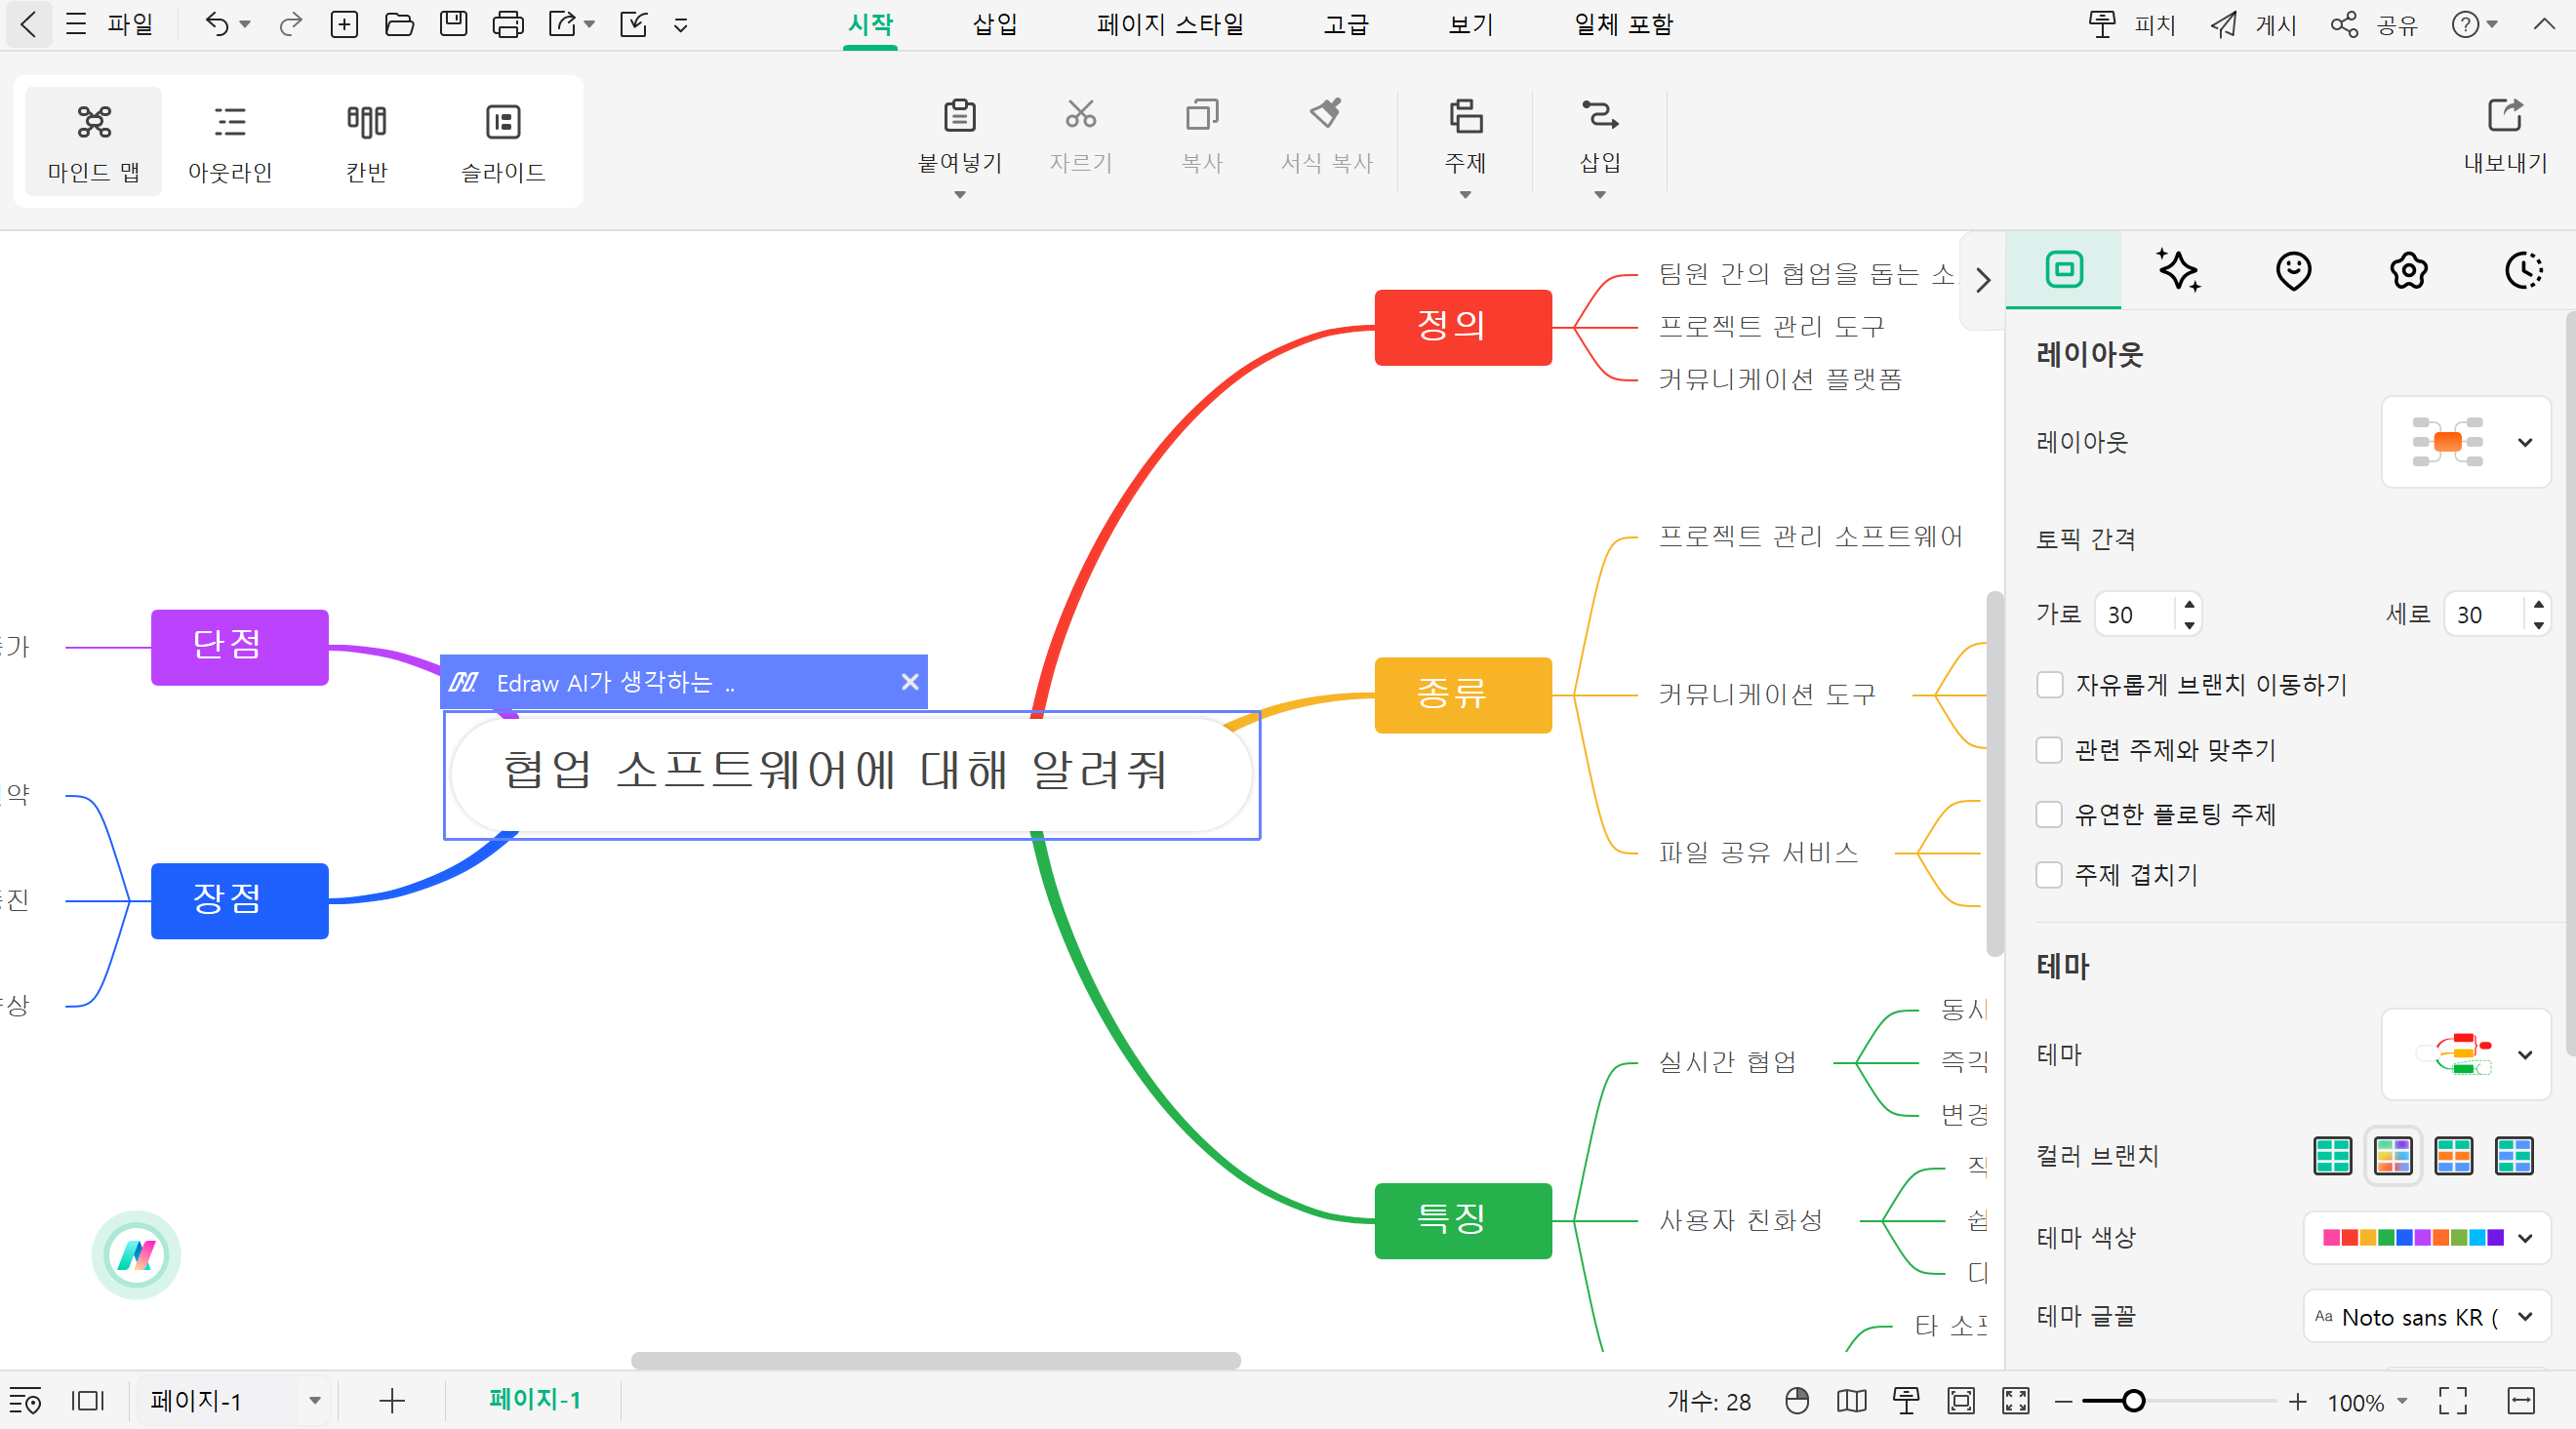Enable 주제 겹치기 checkbox
Viewport: 2576px width, 1429px height.
2049,875
